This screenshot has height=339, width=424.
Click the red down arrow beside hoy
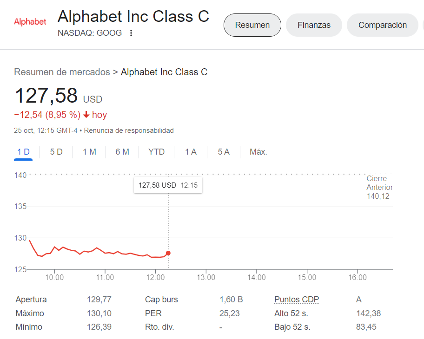86,115
